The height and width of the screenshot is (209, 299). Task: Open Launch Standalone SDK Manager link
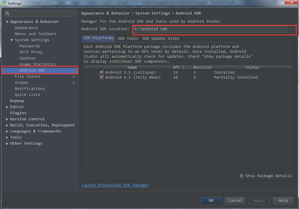click(115, 185)
